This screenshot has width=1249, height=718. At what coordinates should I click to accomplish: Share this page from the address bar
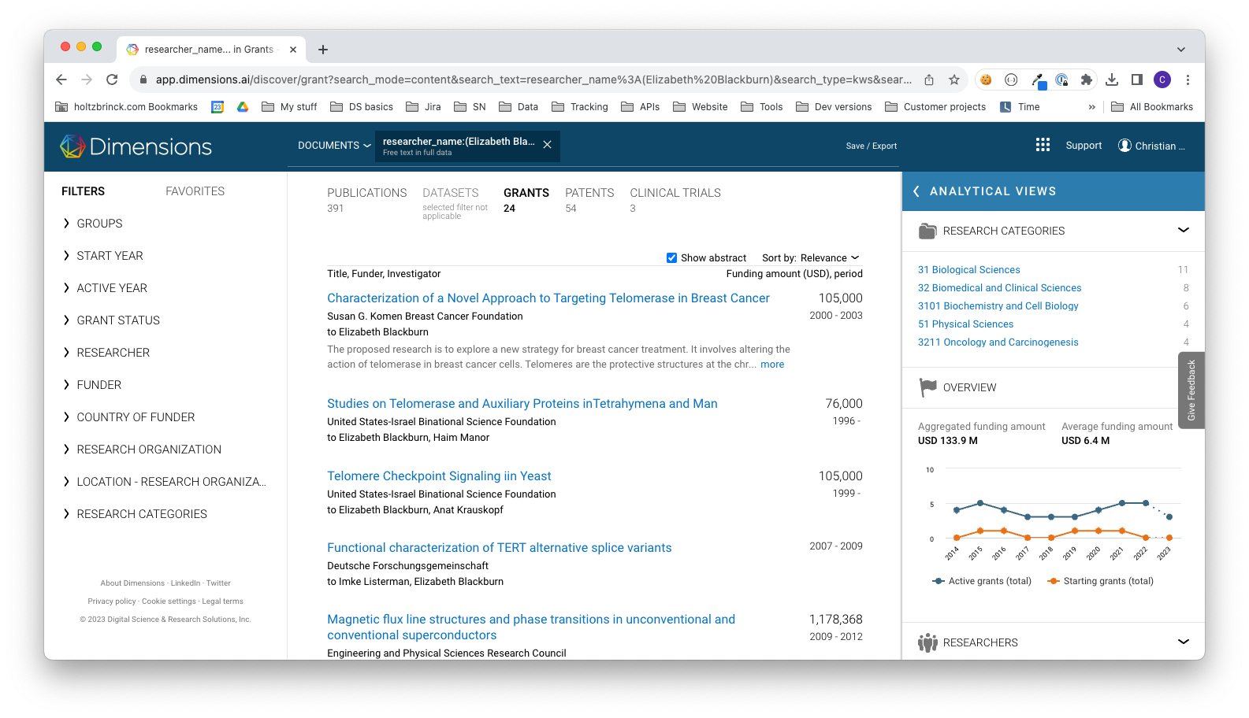point(929,80)
